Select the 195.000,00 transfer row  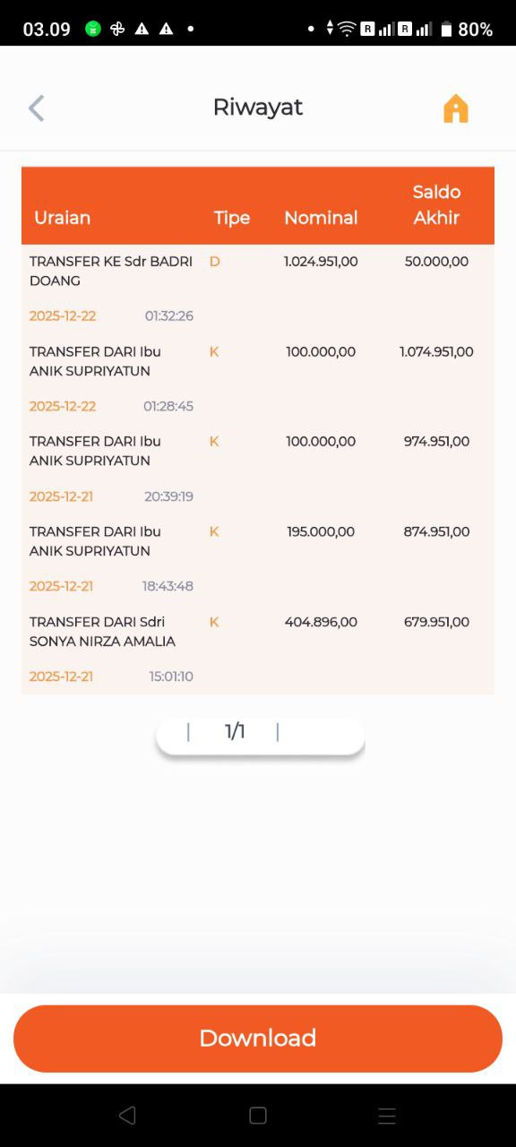258,559
